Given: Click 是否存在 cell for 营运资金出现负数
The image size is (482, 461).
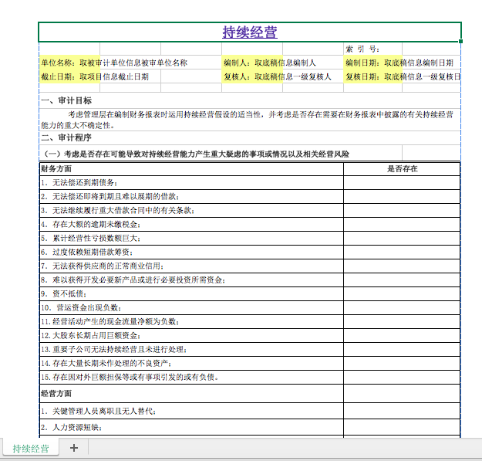Looking at the screenshot, I should coord(402,307).
